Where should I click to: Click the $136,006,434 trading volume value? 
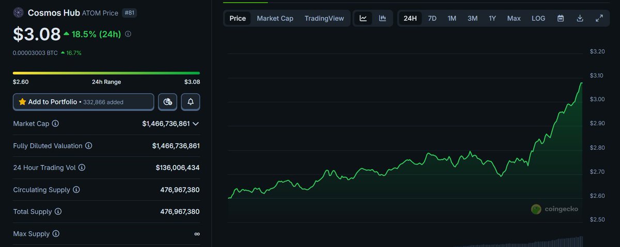click(x=177, y=168)
